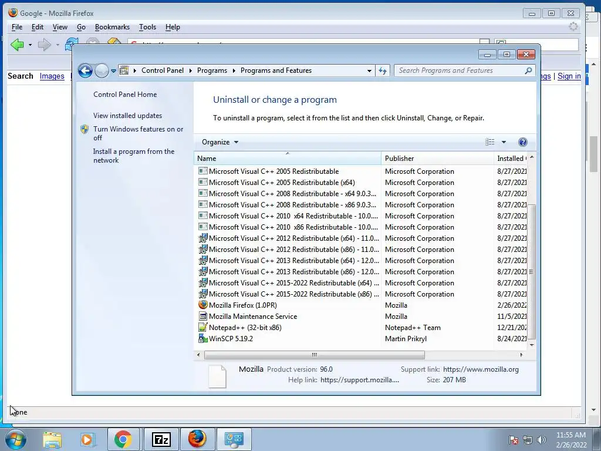Click the vertical scrollbar thumb in program list

coord(531,271)
